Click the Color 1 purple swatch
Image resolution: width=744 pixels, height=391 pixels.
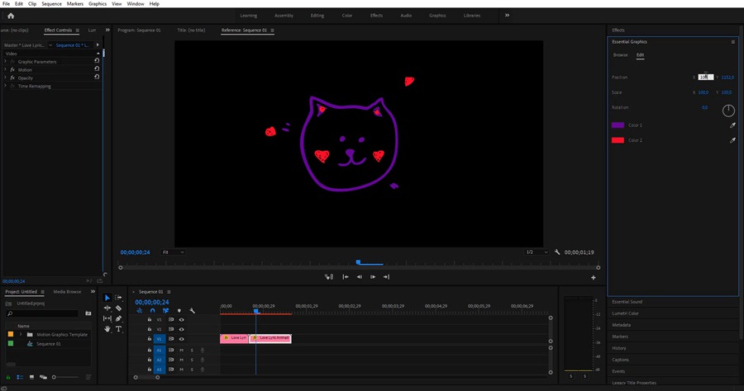tap(618, 125)
